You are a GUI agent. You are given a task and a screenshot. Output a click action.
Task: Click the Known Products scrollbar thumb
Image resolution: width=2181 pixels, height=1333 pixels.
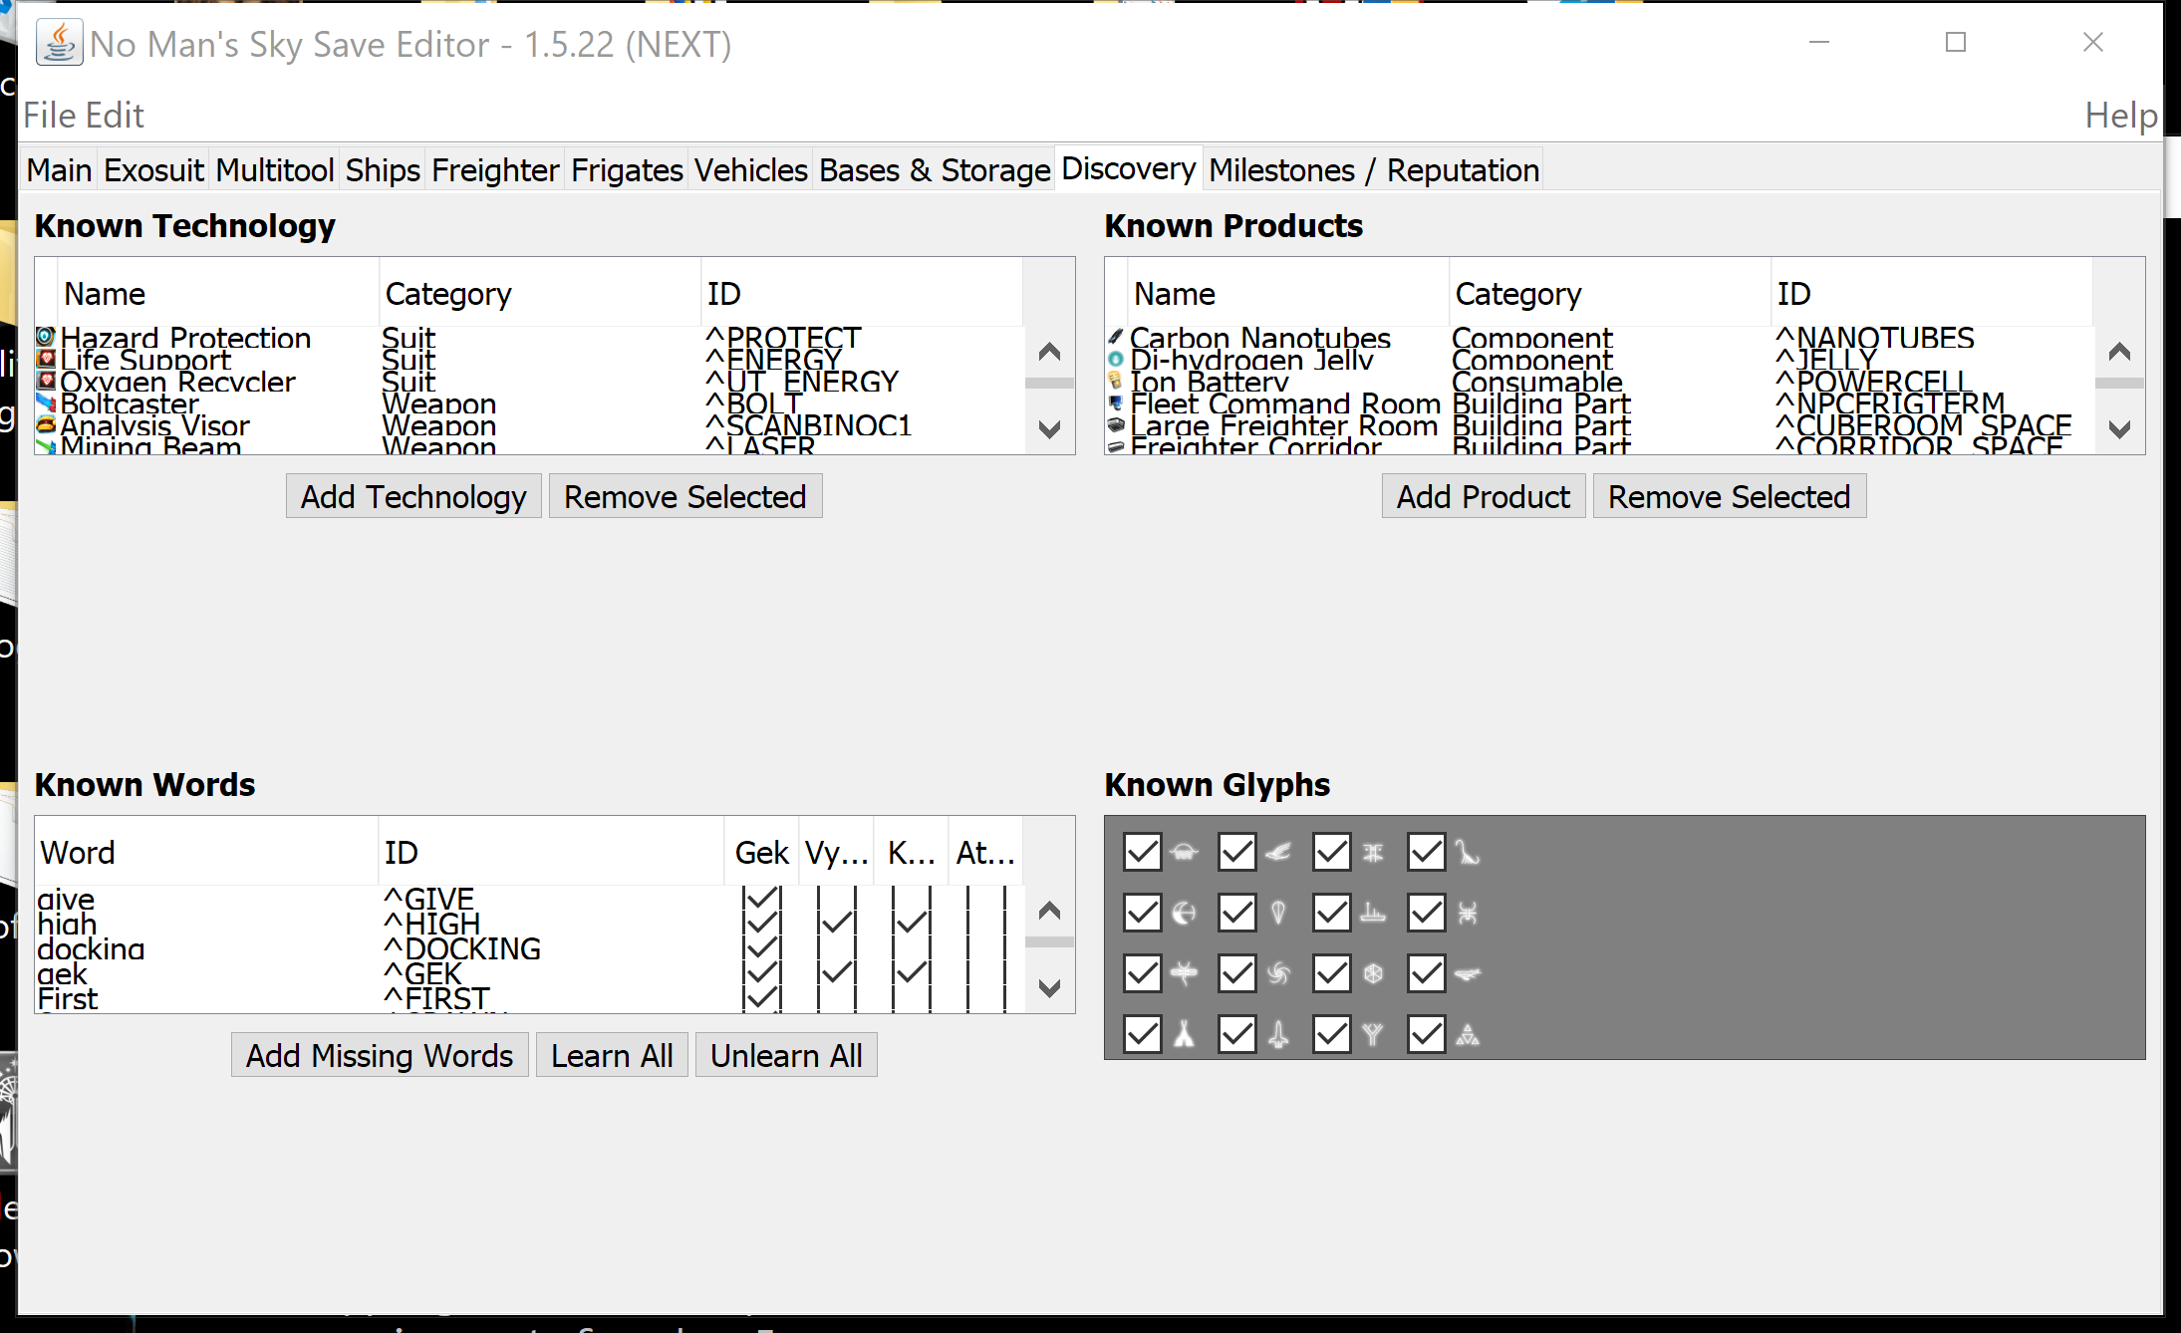[x=2119, y=384]
